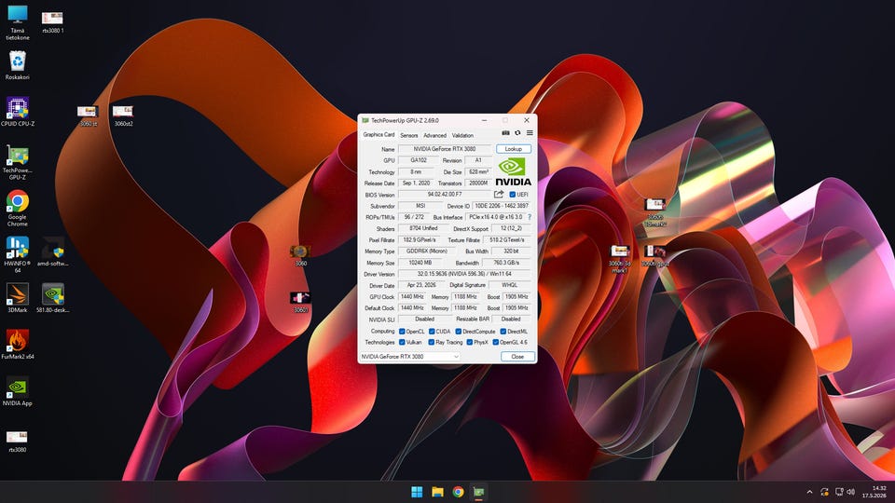Toggle the DirectCompute checkbox
Viewport: 895px width, 503px height.
tap(459, 332)
